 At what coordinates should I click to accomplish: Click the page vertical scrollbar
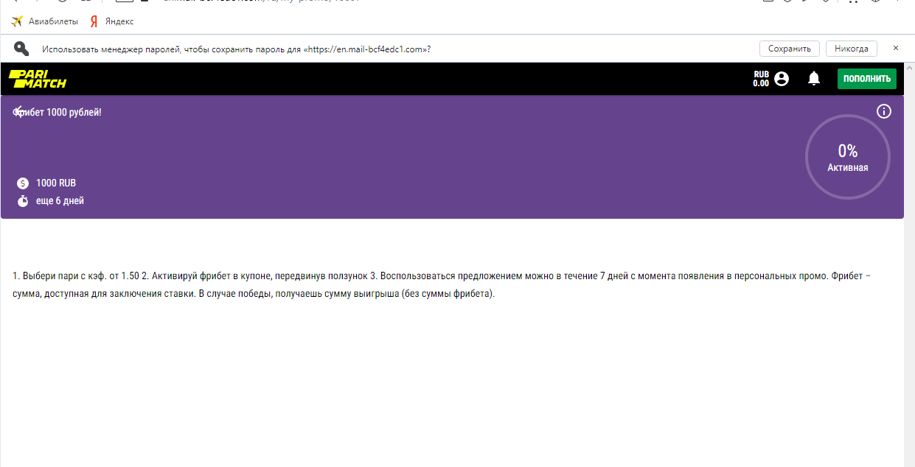[x=909, y=265]
